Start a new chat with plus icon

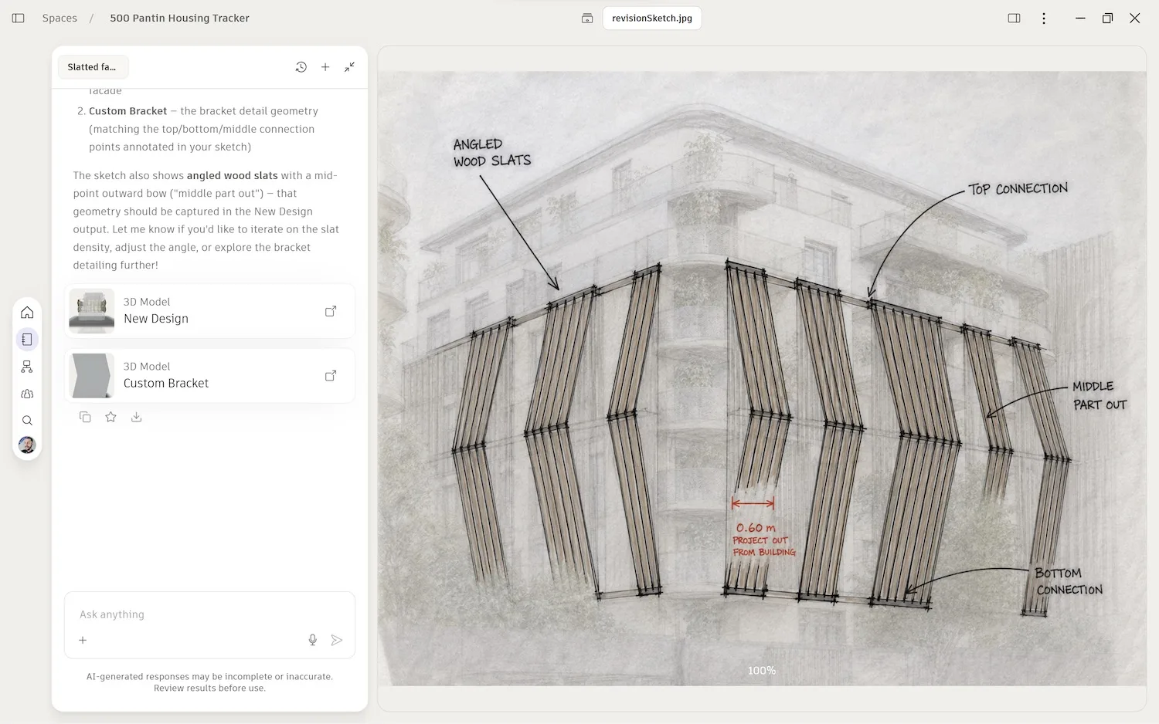click(325, 67)
